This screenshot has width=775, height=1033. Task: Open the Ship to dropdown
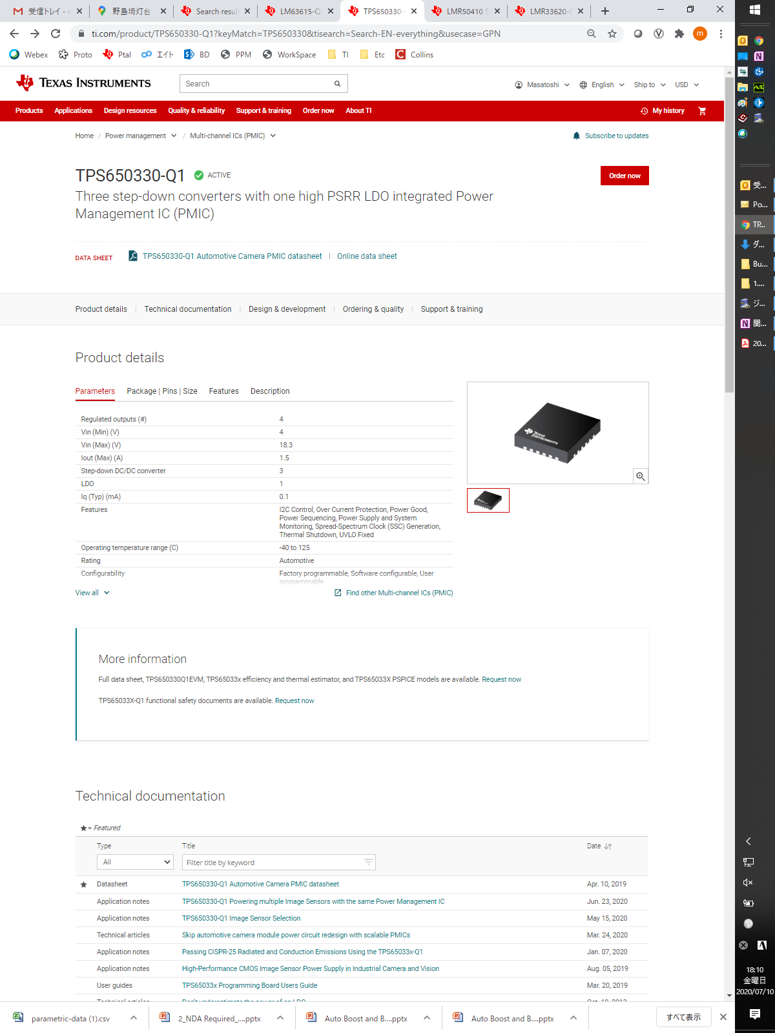click(650, 85)
